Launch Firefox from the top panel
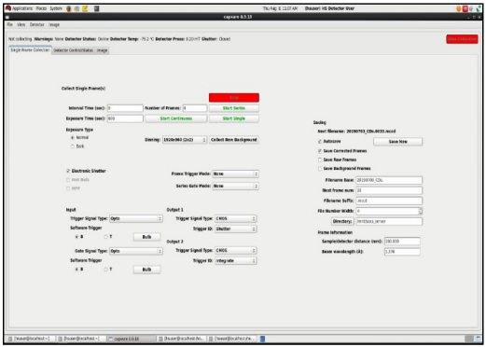This screenshot has height=347, width=486. tap(69, 8)
